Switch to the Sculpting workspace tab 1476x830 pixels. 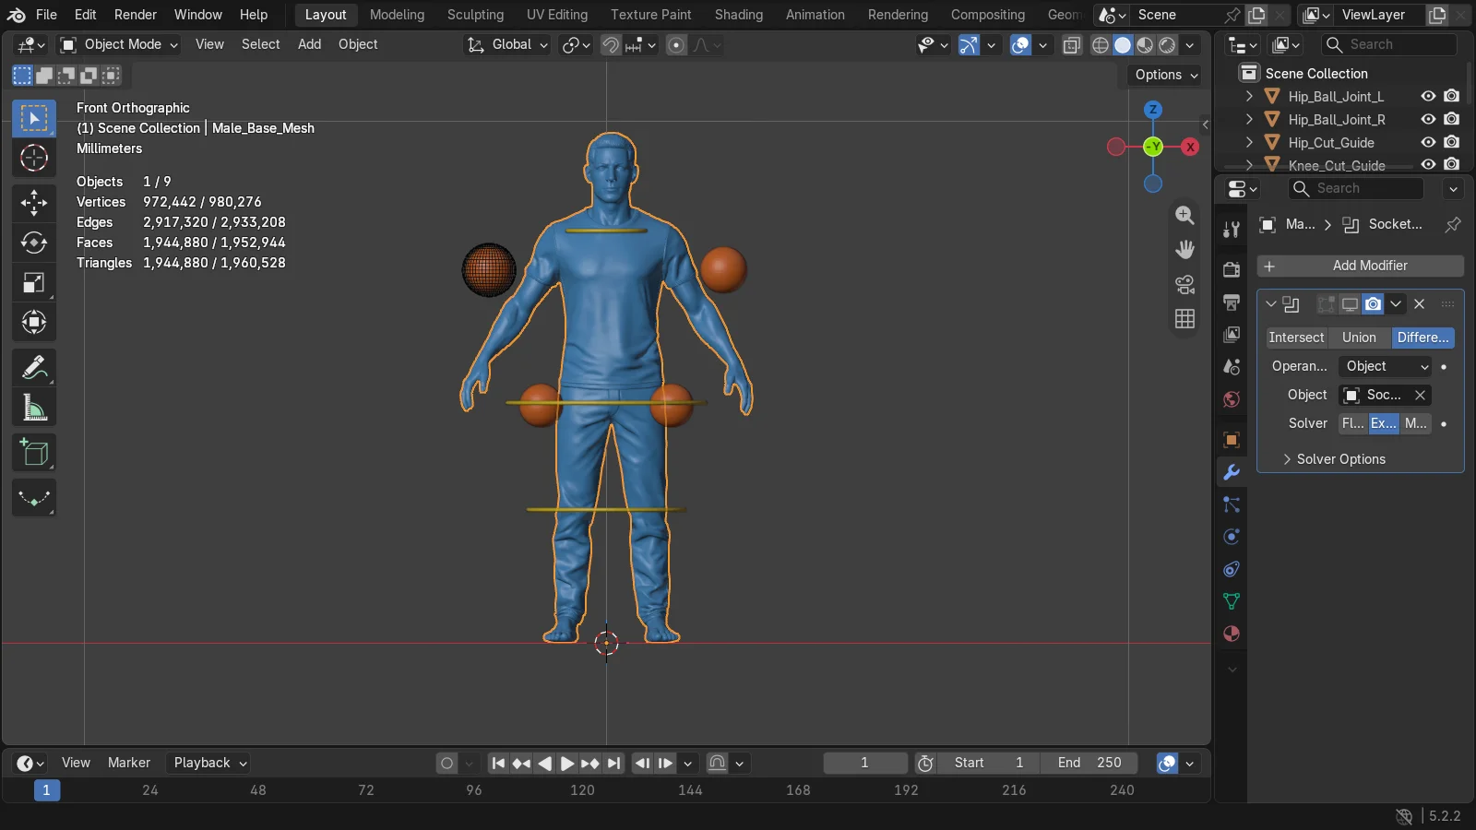coord(475,15)
